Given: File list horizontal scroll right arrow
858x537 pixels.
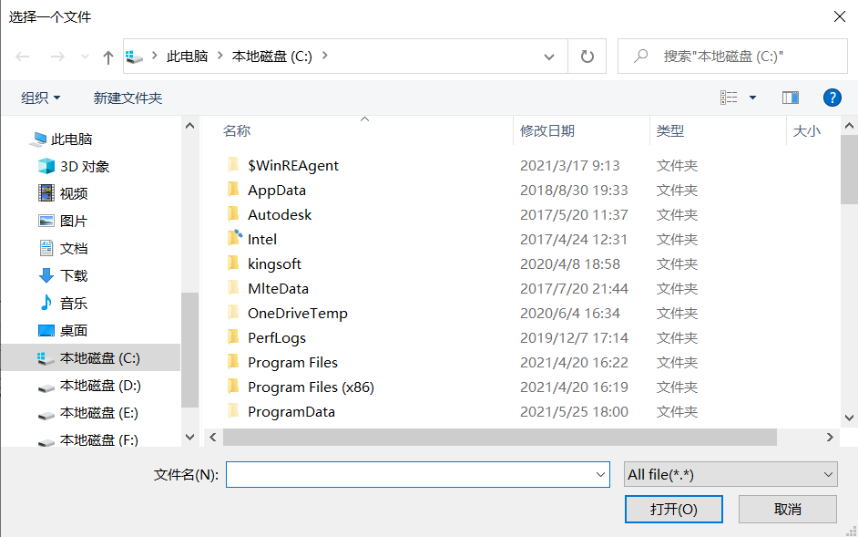Looking at the screenshot, I should pos(830,438).
